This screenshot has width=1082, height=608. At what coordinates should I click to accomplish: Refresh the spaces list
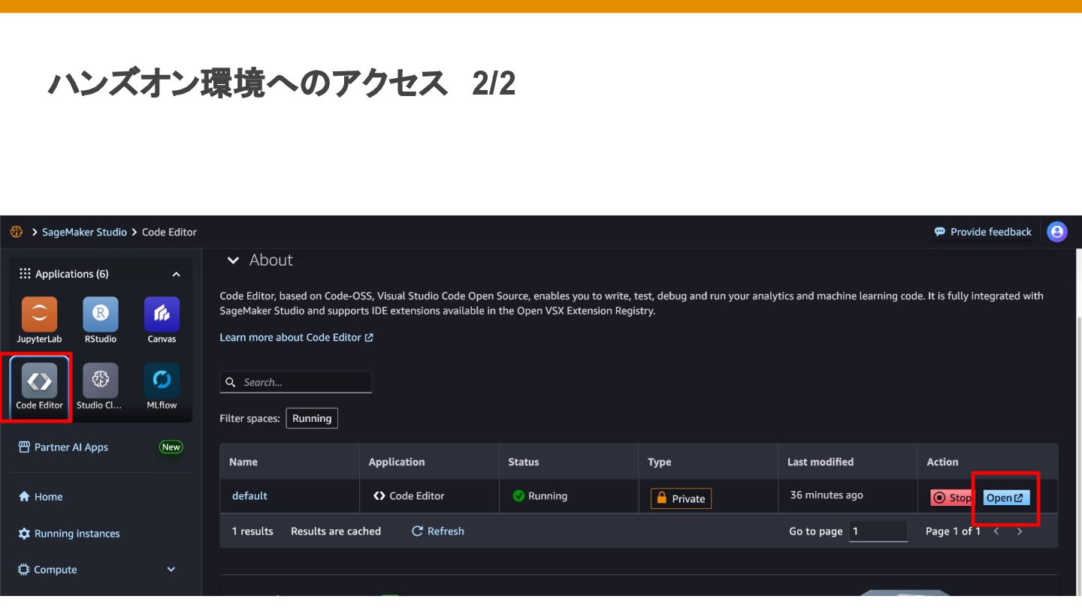(x=438, y=531)
